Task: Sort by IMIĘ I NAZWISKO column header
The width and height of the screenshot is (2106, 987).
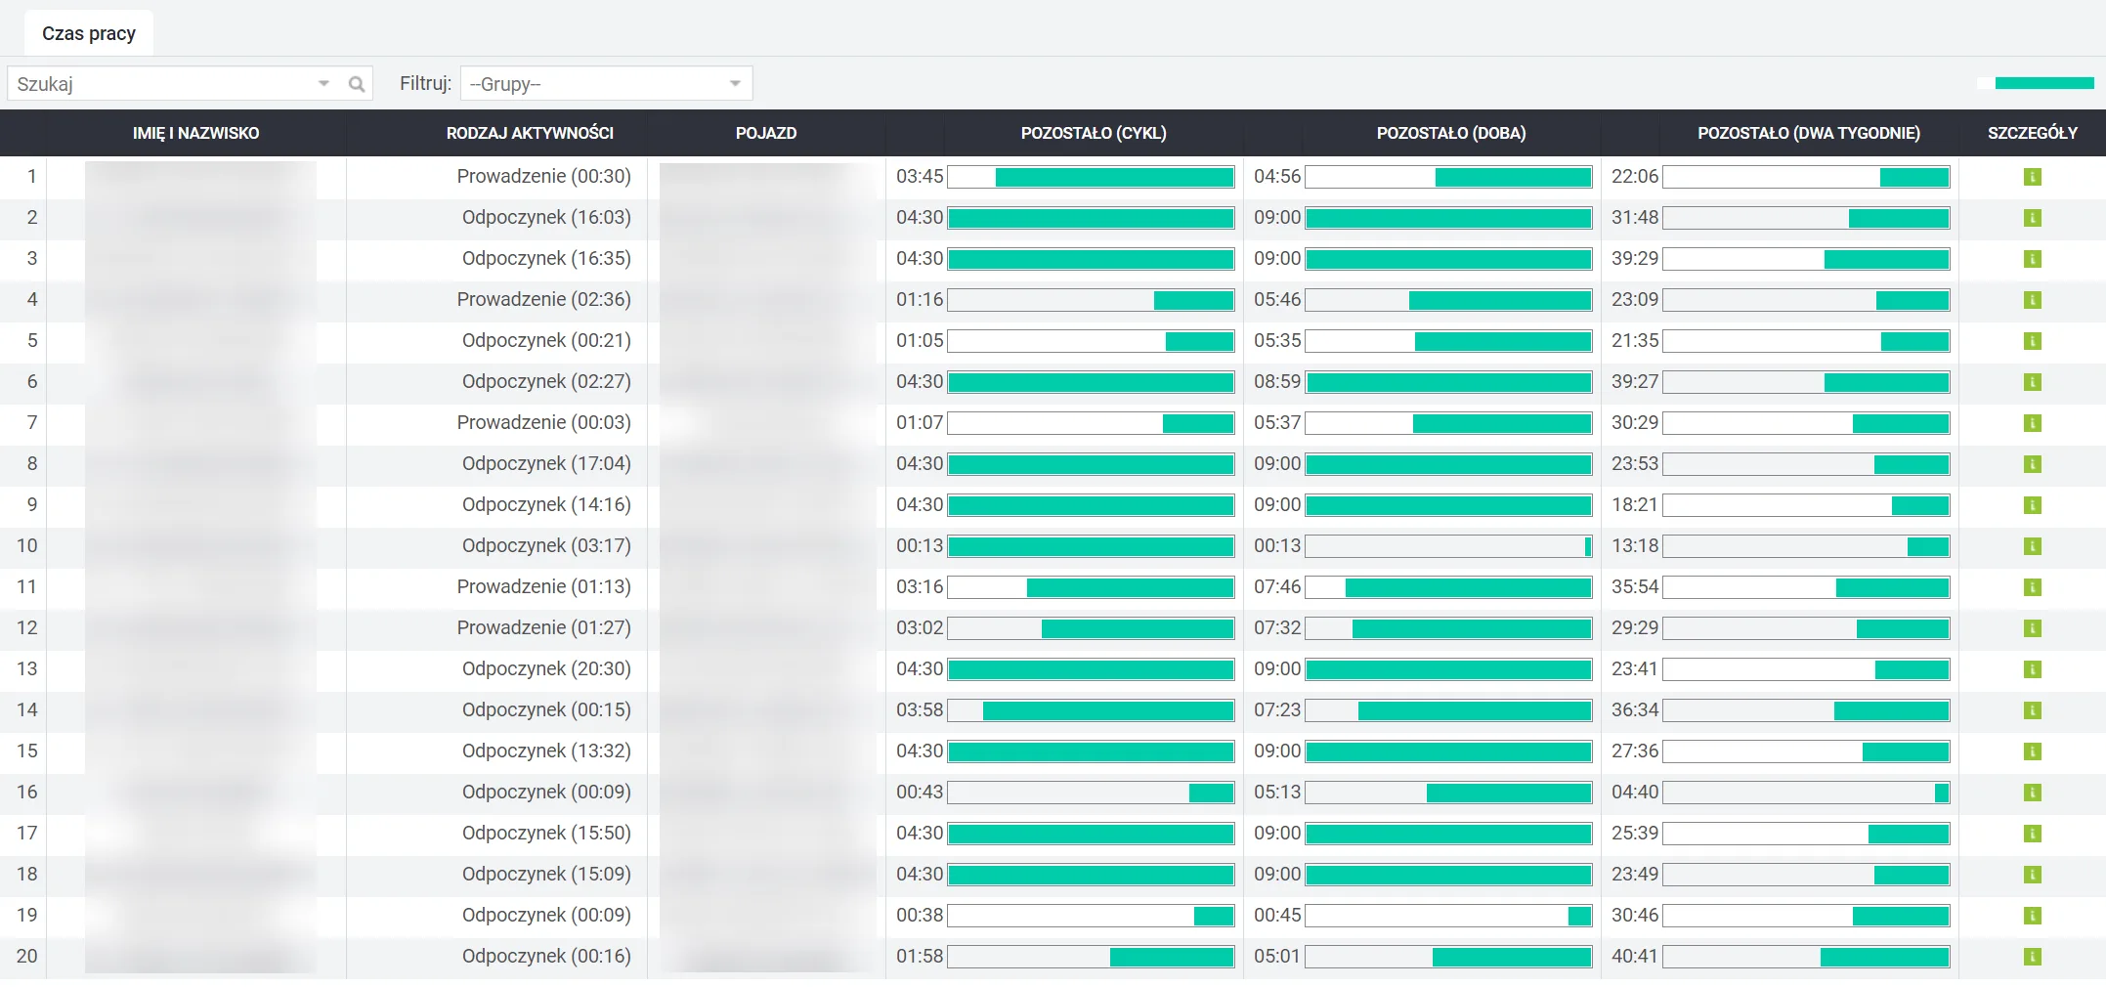Action: tap(195, 133)
